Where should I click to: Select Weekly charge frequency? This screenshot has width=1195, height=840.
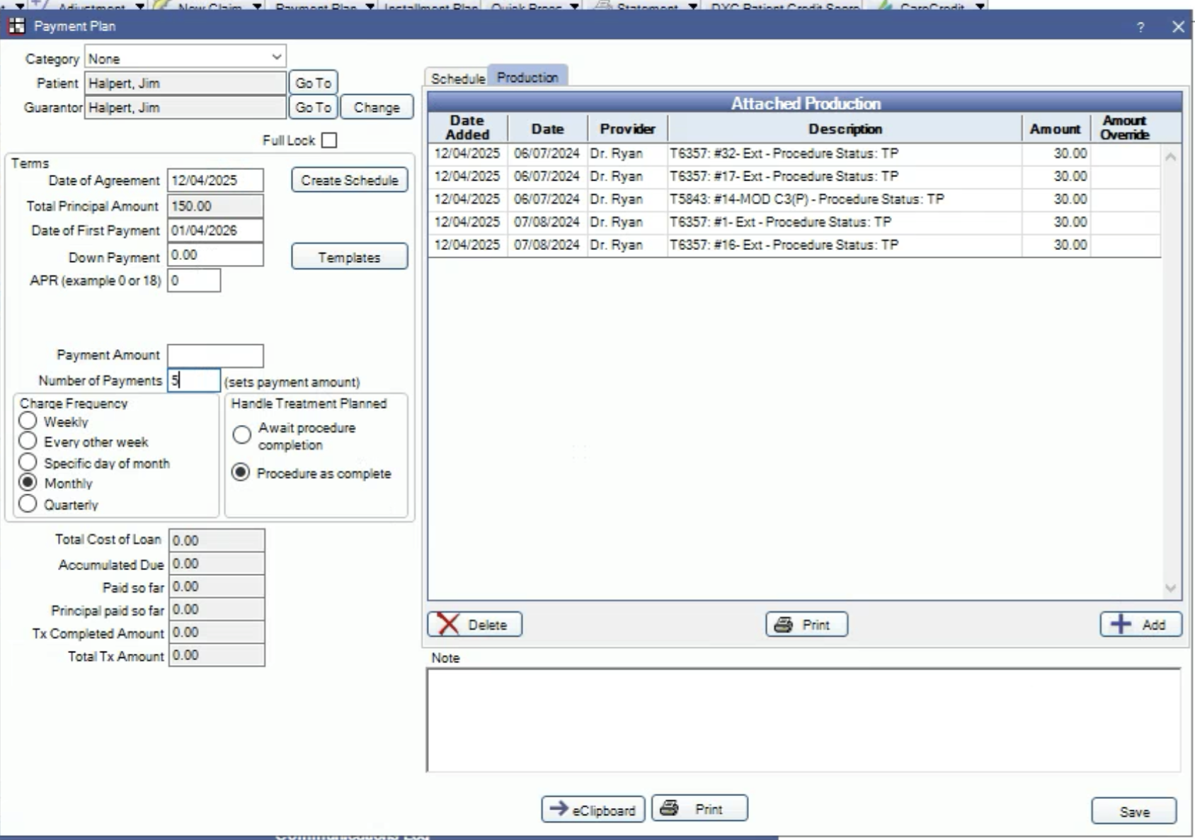(x=28, y=421)
